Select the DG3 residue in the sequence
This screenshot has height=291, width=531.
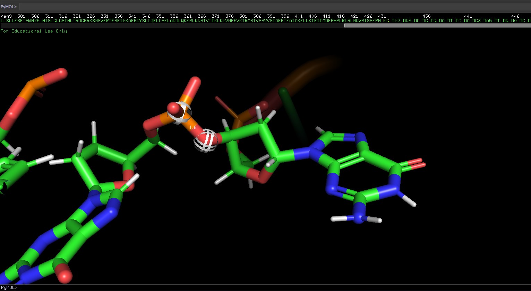pos(476,21)
